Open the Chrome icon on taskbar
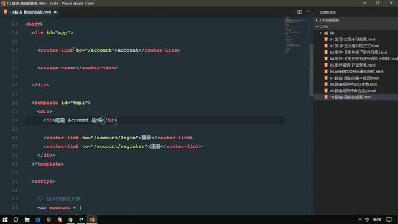This screenshot has width=398, height=224. [70, 220]
